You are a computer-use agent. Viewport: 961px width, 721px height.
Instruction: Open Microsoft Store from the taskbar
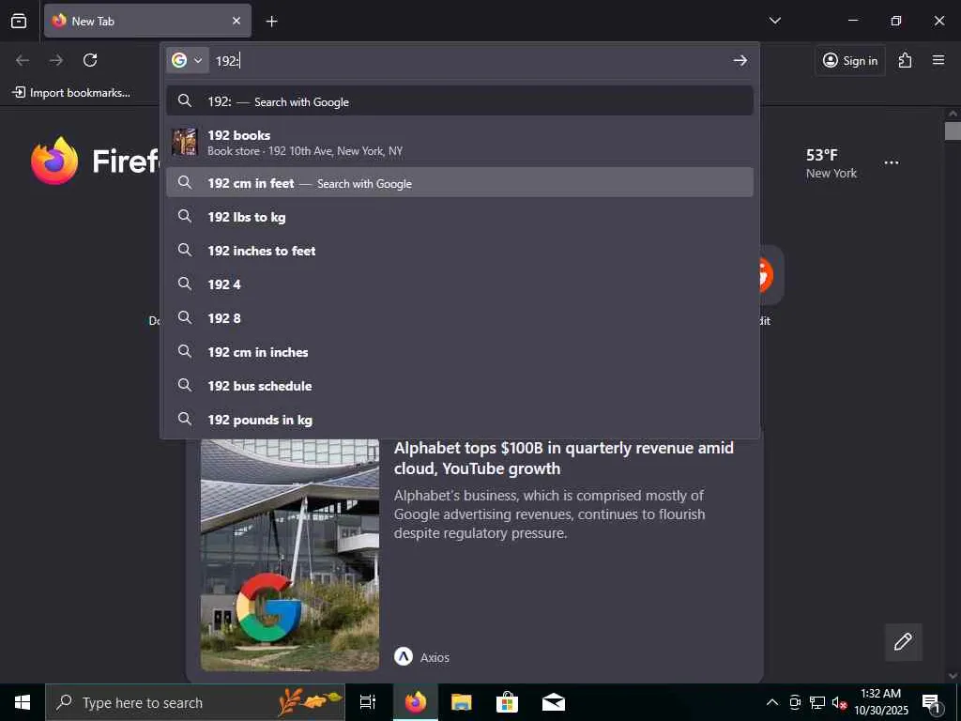[507, 702]
